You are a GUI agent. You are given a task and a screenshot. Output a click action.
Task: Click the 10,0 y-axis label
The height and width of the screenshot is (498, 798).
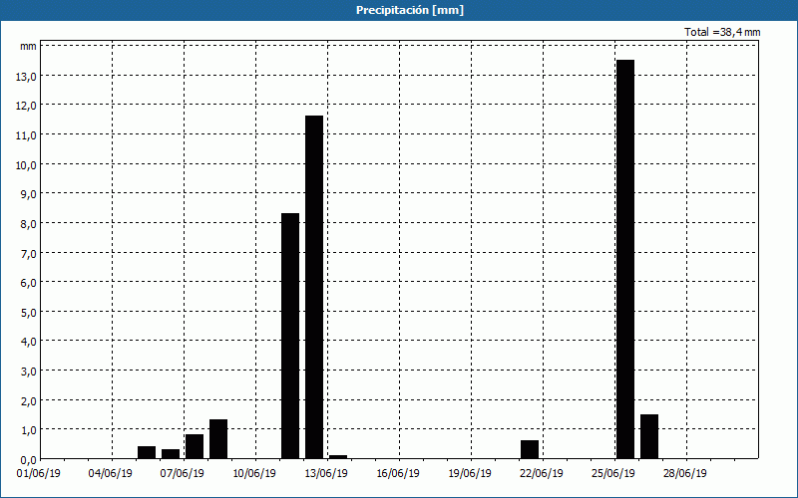(26, 165)
